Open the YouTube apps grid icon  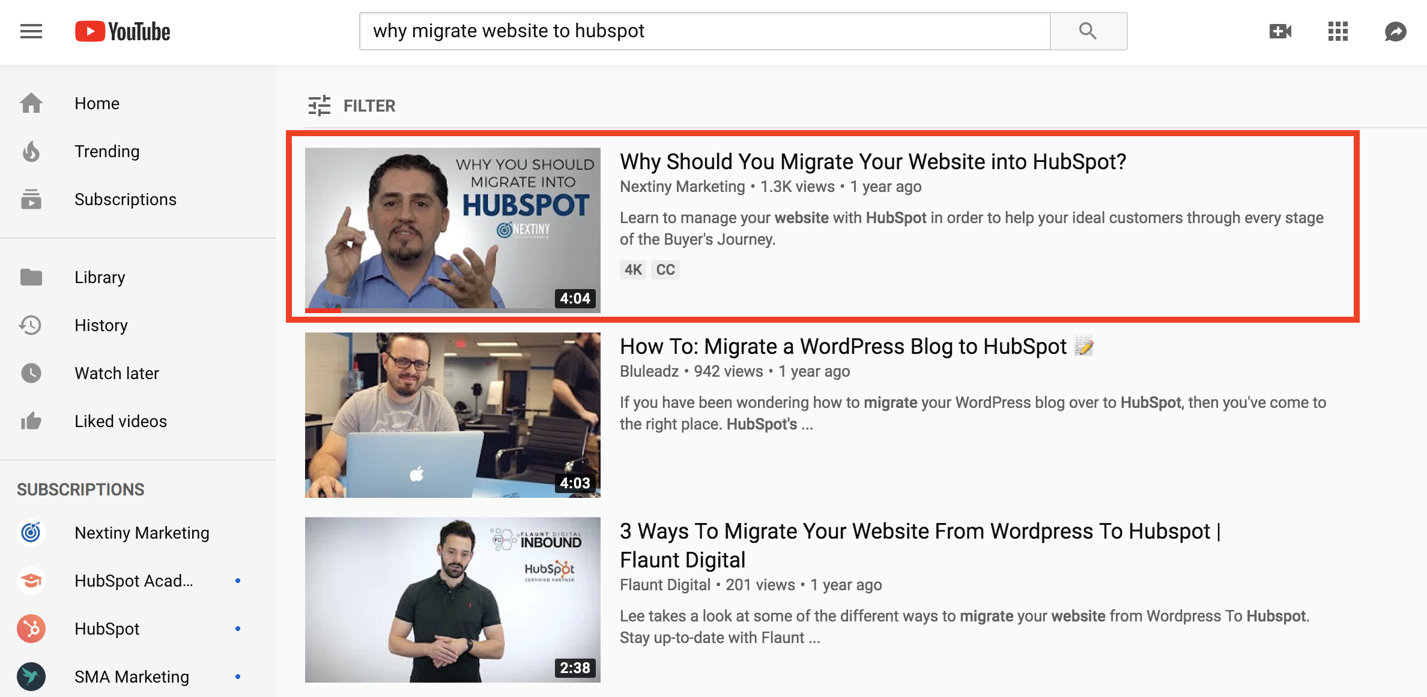point(1338,31)
